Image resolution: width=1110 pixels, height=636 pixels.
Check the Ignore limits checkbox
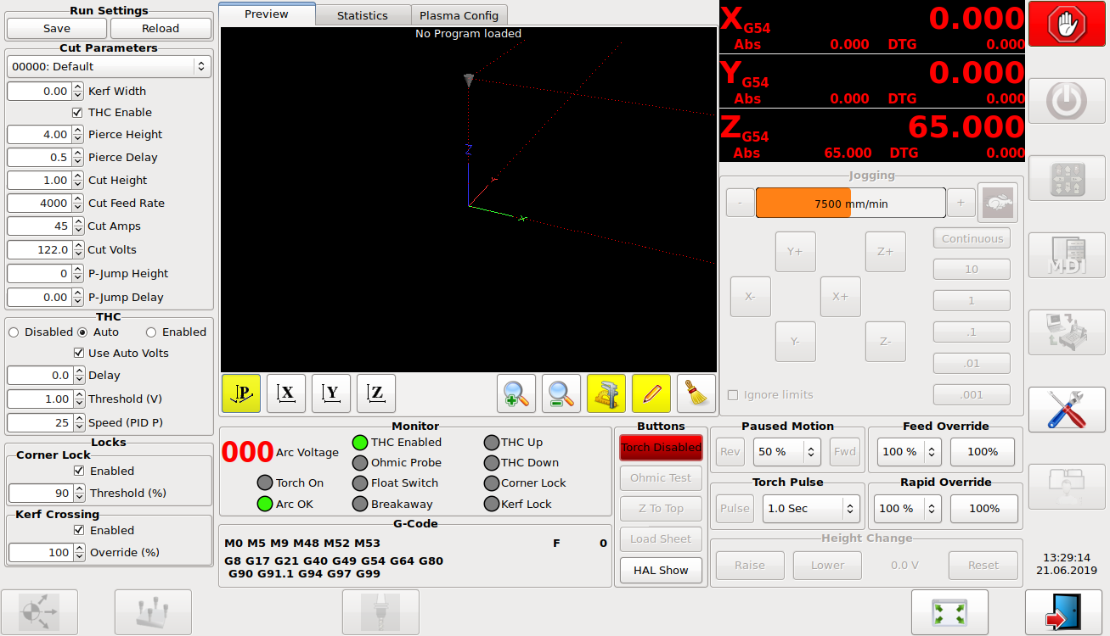(733, 394)
